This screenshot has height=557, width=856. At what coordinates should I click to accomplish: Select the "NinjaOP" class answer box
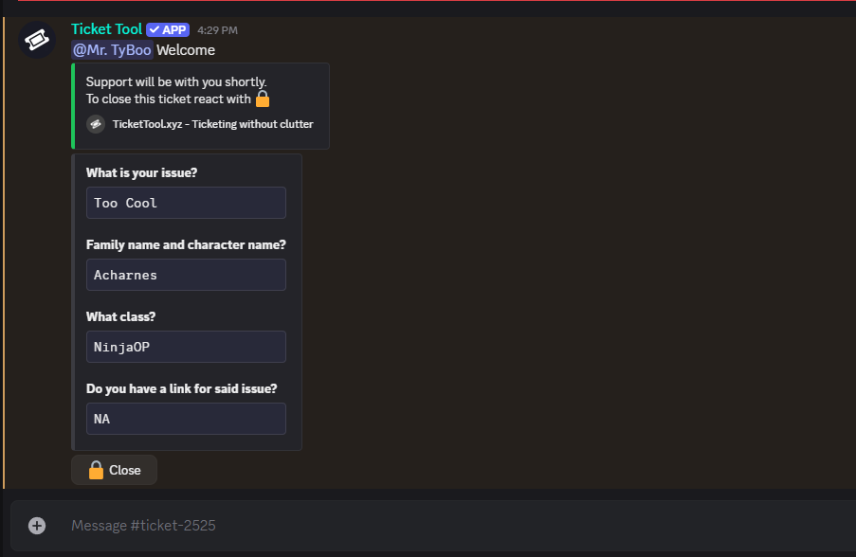pyautogui.click(x=186, y=347)
